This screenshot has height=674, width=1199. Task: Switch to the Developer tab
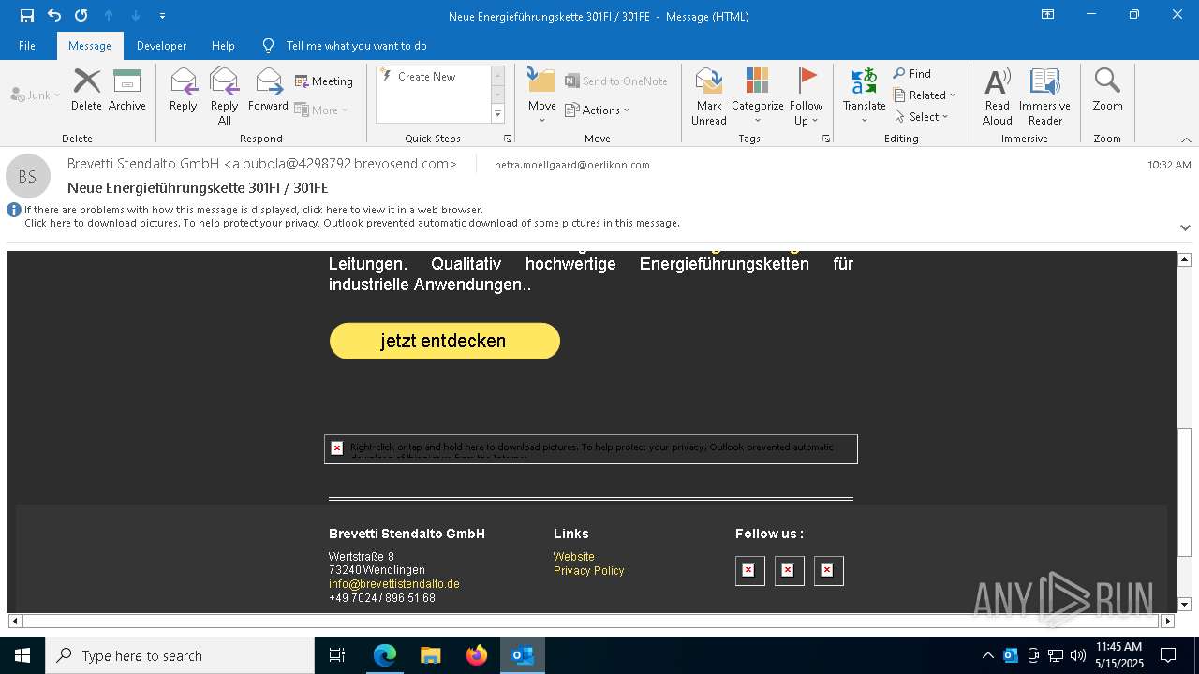pos(161,45)
